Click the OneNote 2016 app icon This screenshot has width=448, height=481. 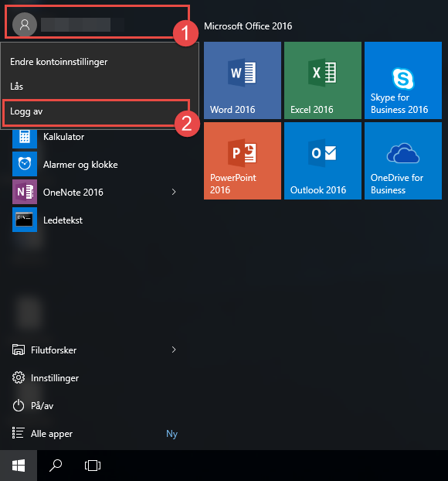coord(25,192)
